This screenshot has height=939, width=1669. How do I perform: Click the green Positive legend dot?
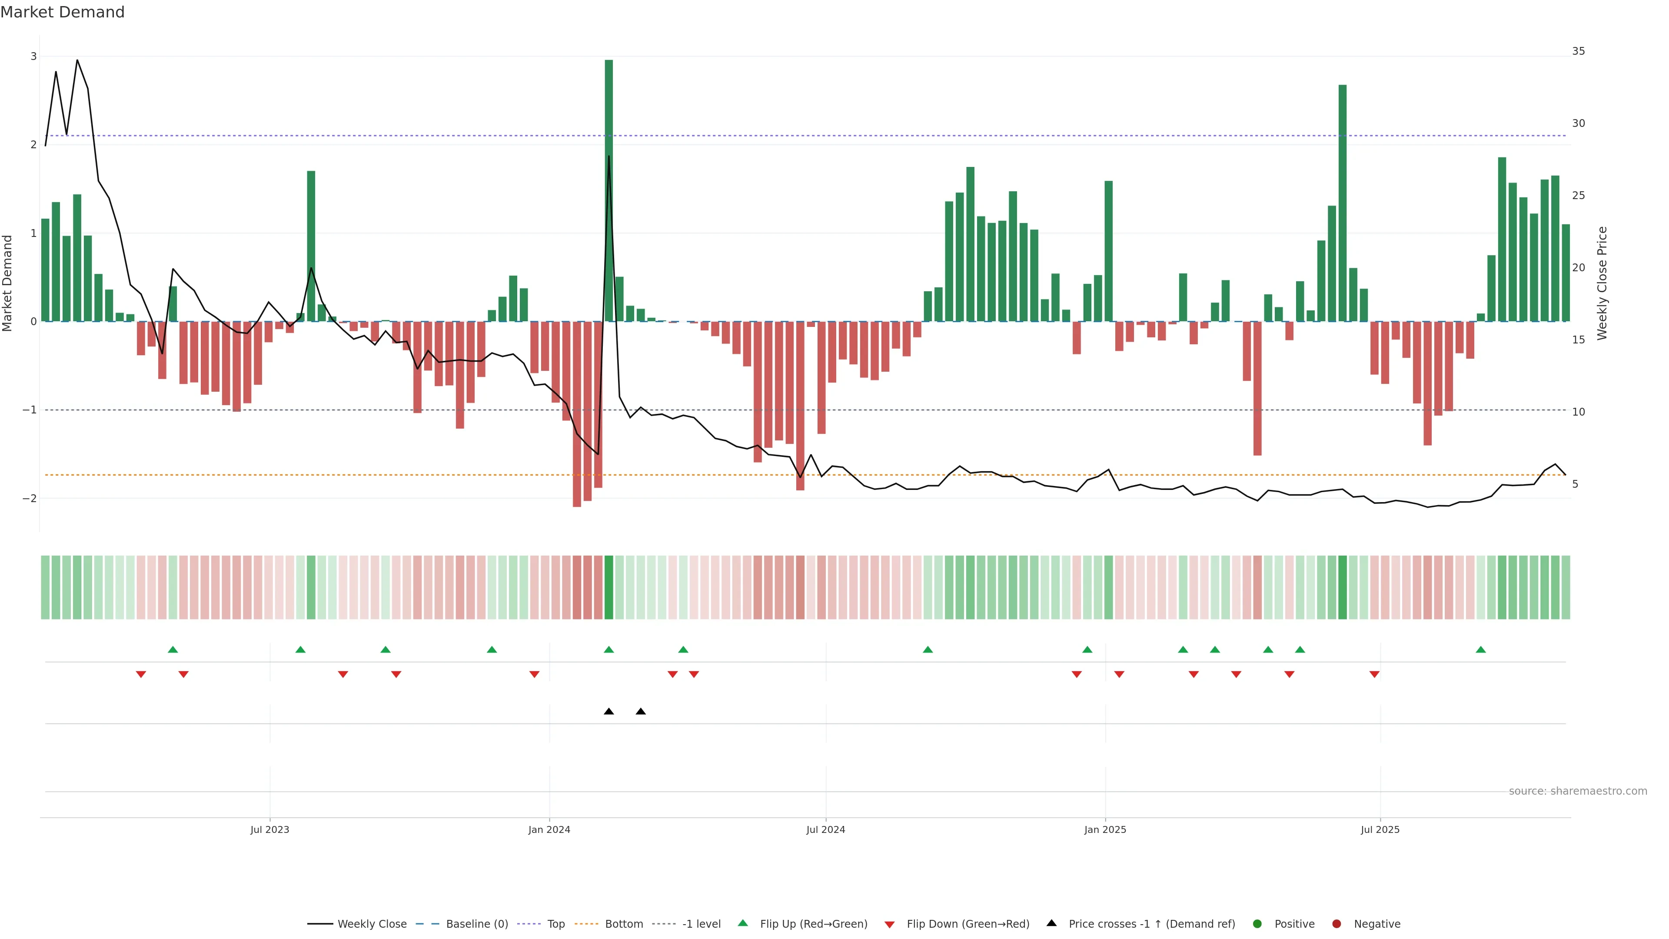coord(1257,924)
